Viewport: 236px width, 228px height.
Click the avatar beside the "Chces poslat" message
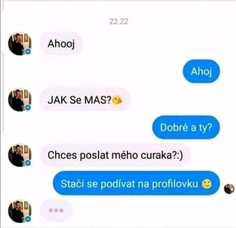pyautogui.click(x=20, y=155)
